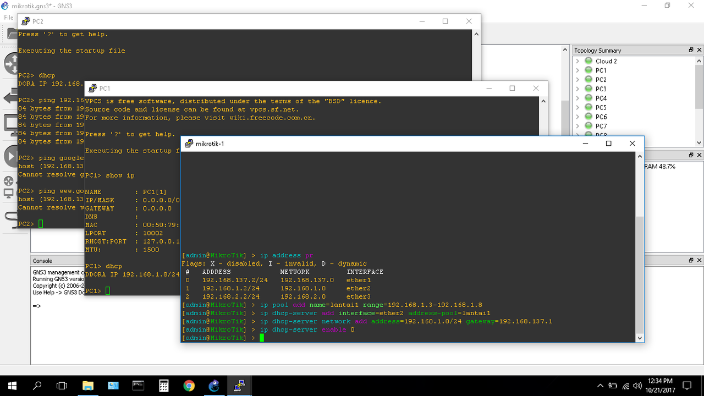704x396 pixels.
Task: Click the Windows Start button
Action: click(12, 384)
